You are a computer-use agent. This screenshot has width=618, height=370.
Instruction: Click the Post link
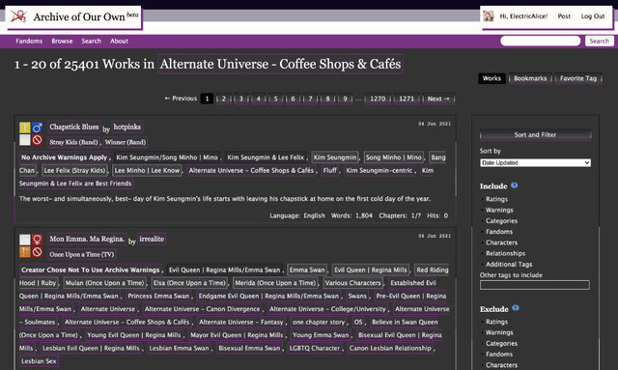point(564,16)
